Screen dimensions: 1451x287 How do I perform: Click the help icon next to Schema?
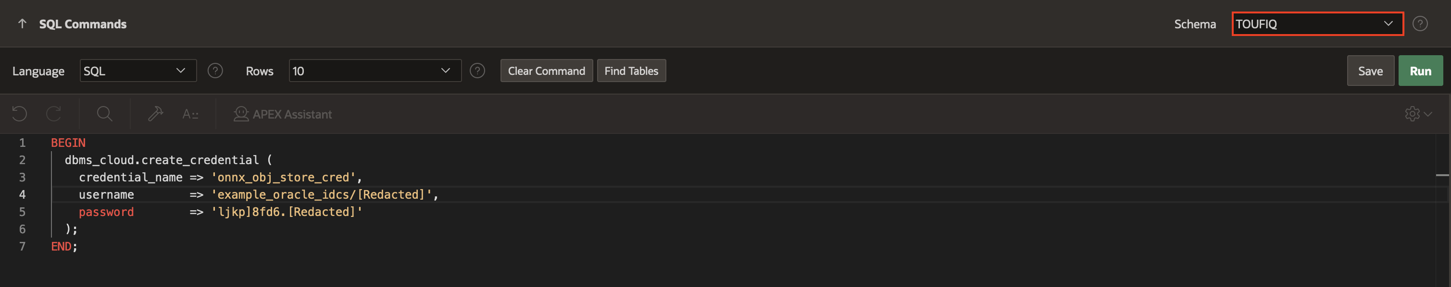(x=1419, y=24)
